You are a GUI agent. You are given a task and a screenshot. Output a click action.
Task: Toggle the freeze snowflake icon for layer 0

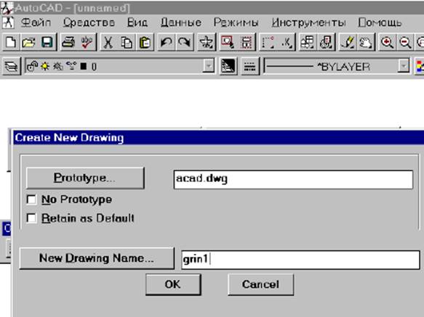(x=58, y=66)
